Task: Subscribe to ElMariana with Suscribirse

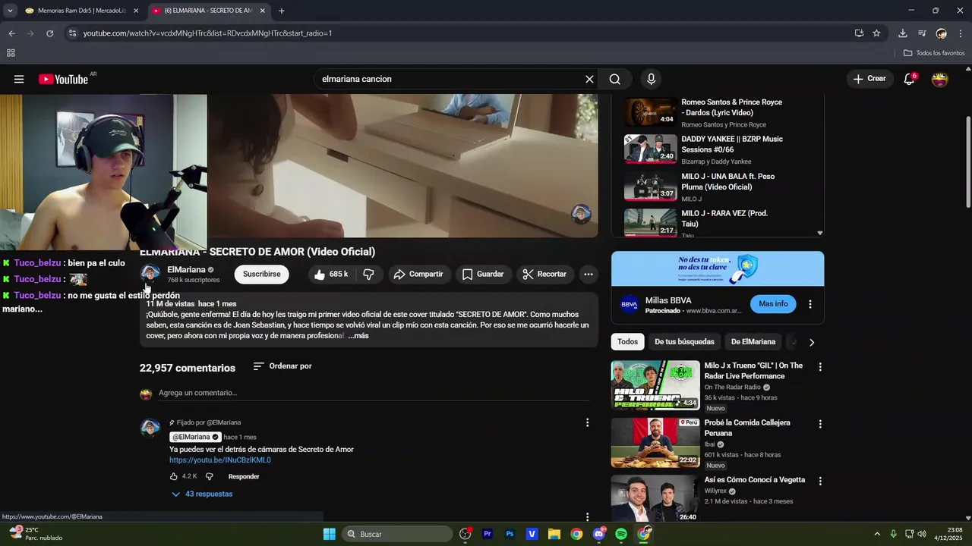Action: (262, 274)
